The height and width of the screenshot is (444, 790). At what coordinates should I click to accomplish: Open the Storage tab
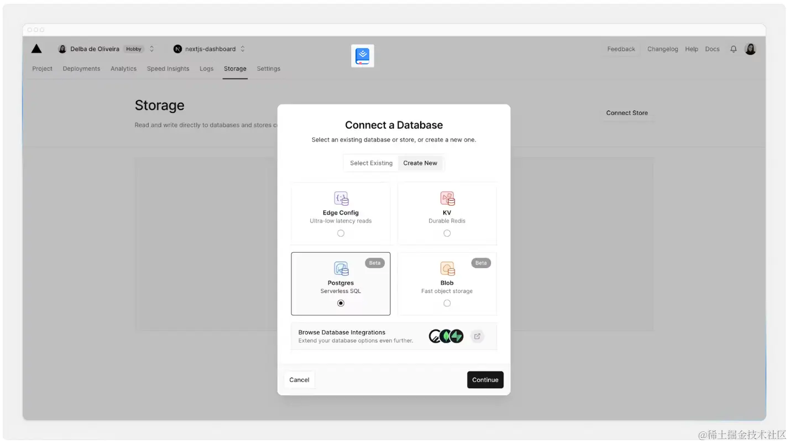(235, 69)
